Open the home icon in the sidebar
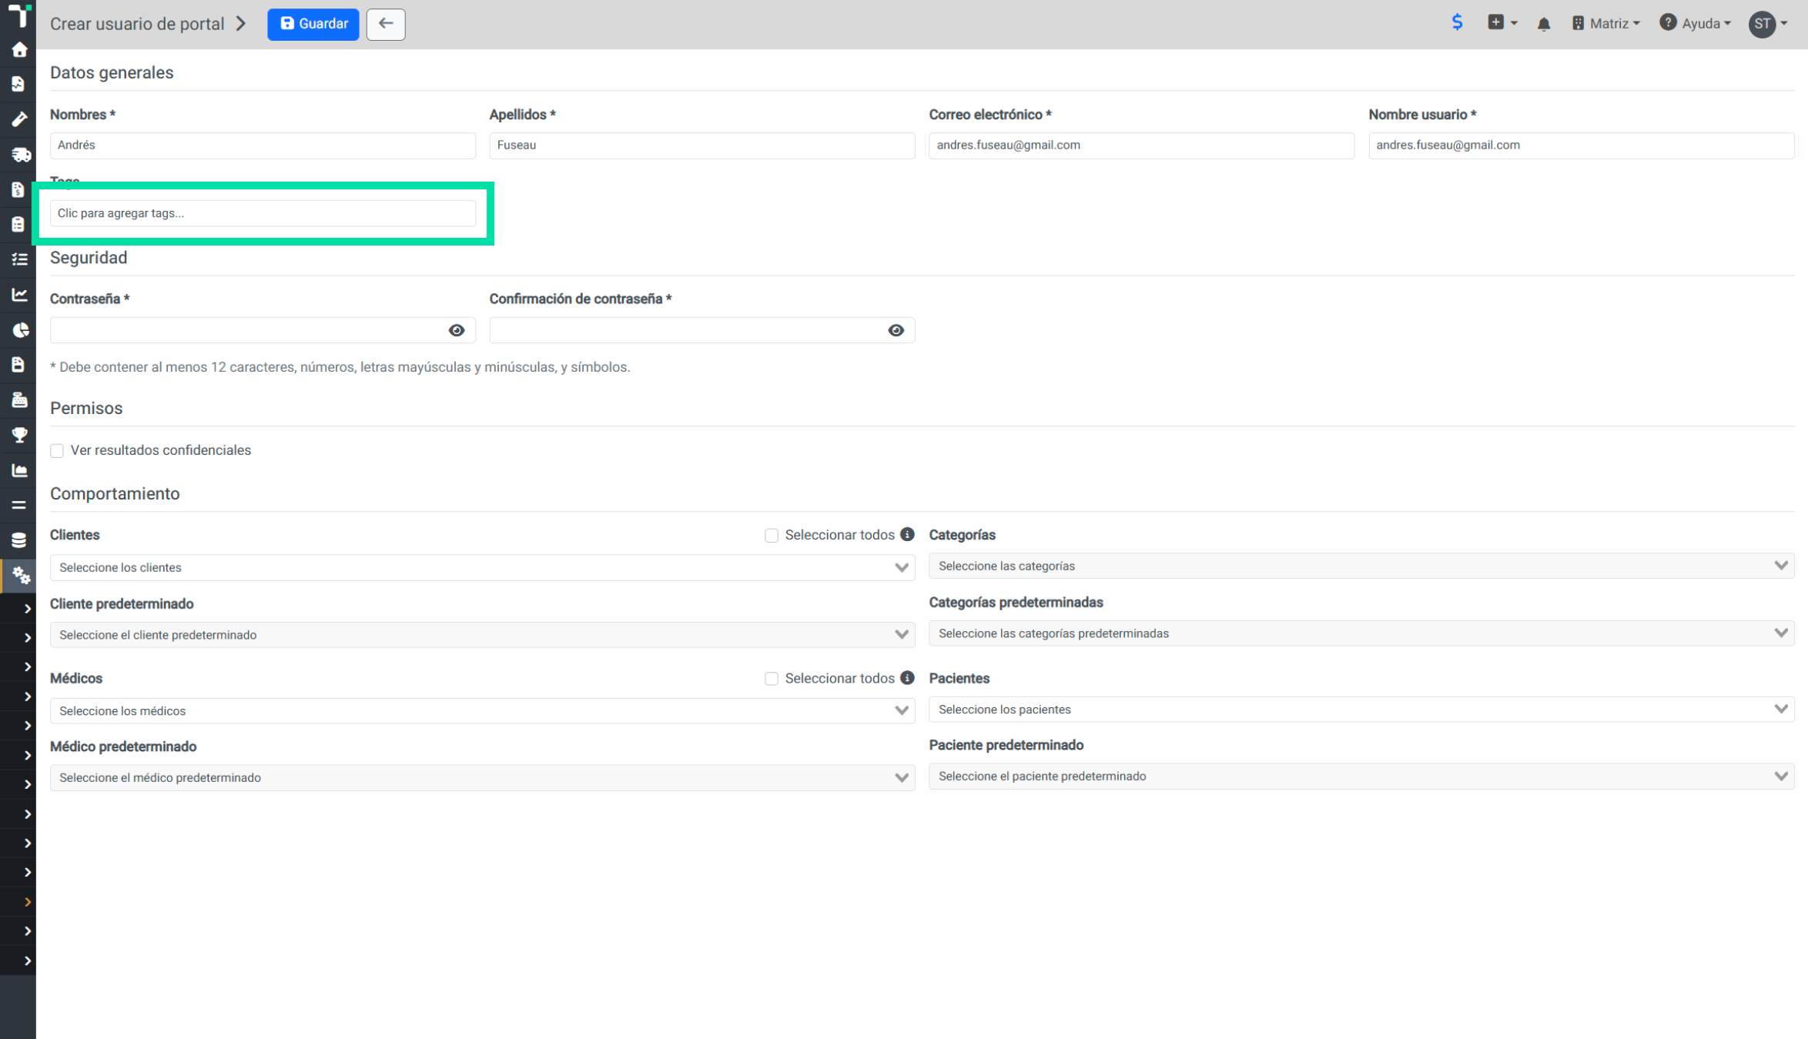The image size is (1808, 1039). (19, 50)
